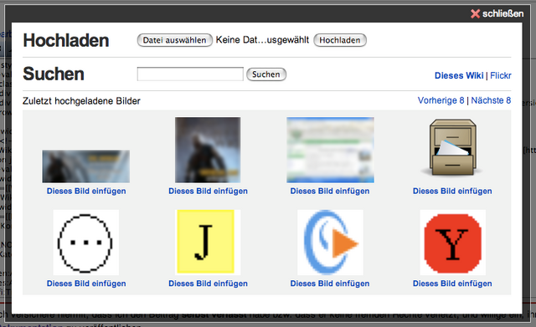Click the 'Hochladen' upload button
This screenshot has width=536, height=327.
340,40
